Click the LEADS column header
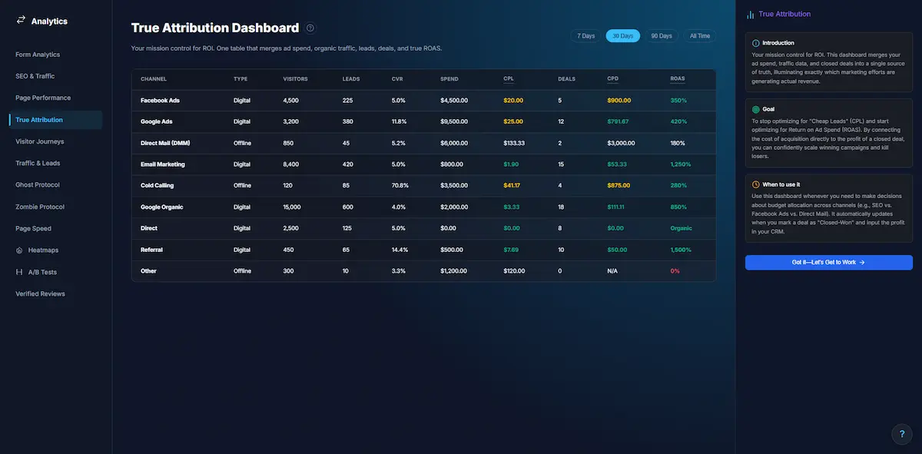This screenshot has width=922, height=454. tap(350, 79)
